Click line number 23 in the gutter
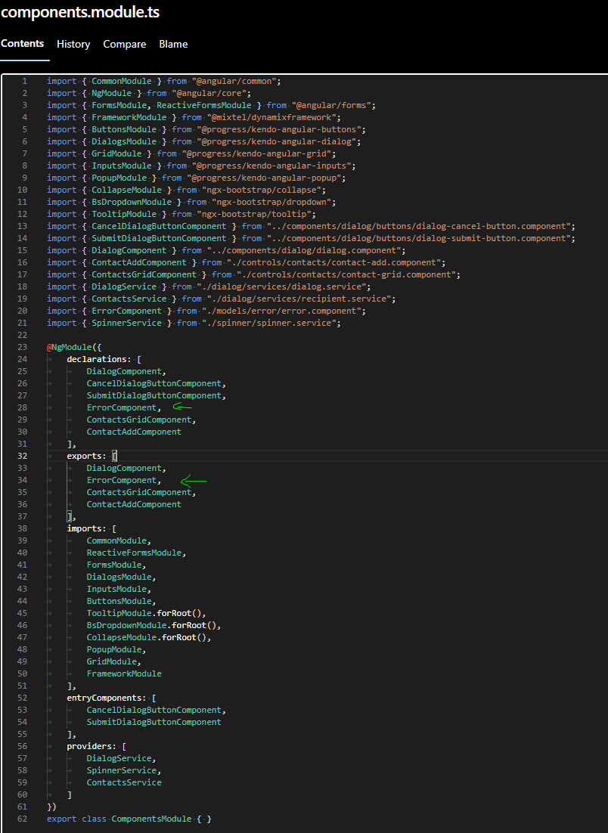Screen dimensions: 608x833 [x=22, y=347]
